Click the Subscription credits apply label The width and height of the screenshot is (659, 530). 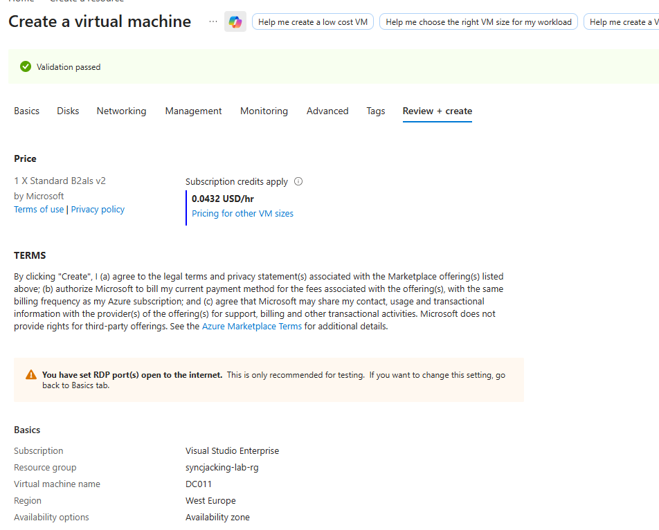237,181
